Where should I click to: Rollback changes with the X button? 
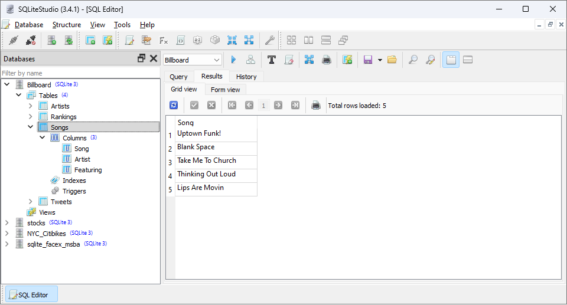tap(211, 105)
